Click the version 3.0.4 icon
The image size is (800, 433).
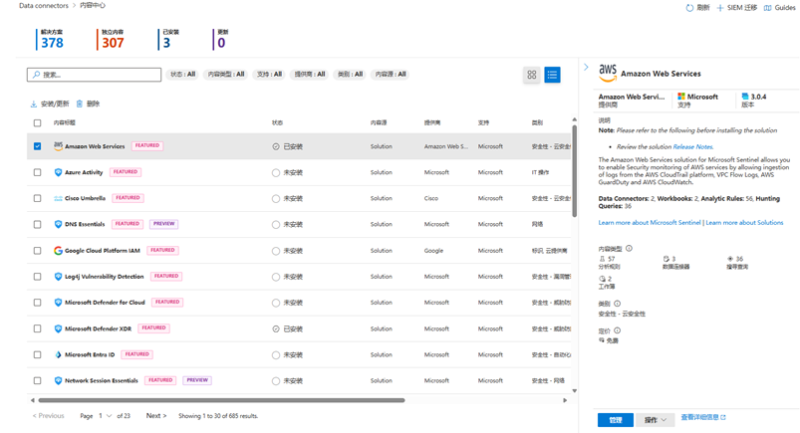(745, 97)
